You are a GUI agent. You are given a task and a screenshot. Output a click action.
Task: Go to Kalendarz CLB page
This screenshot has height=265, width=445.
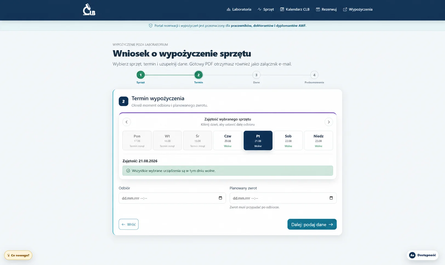pos(295,9)
